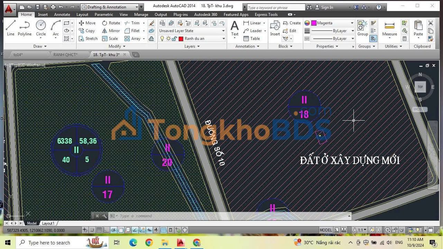Open the Magenta object color dropdown

coord(352,23)
